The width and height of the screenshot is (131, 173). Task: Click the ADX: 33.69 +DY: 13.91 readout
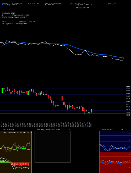pos(17,132)
